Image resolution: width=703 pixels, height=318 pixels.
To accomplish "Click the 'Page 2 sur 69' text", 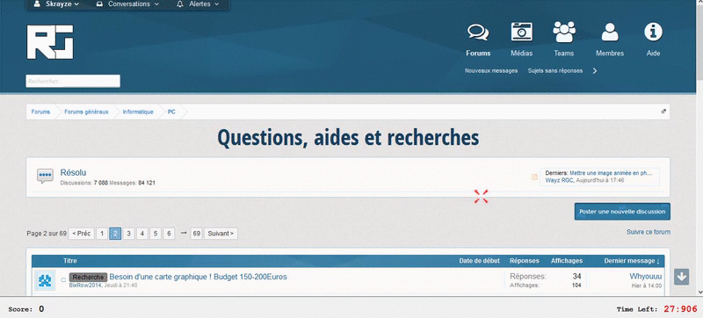I will [47, 234].
